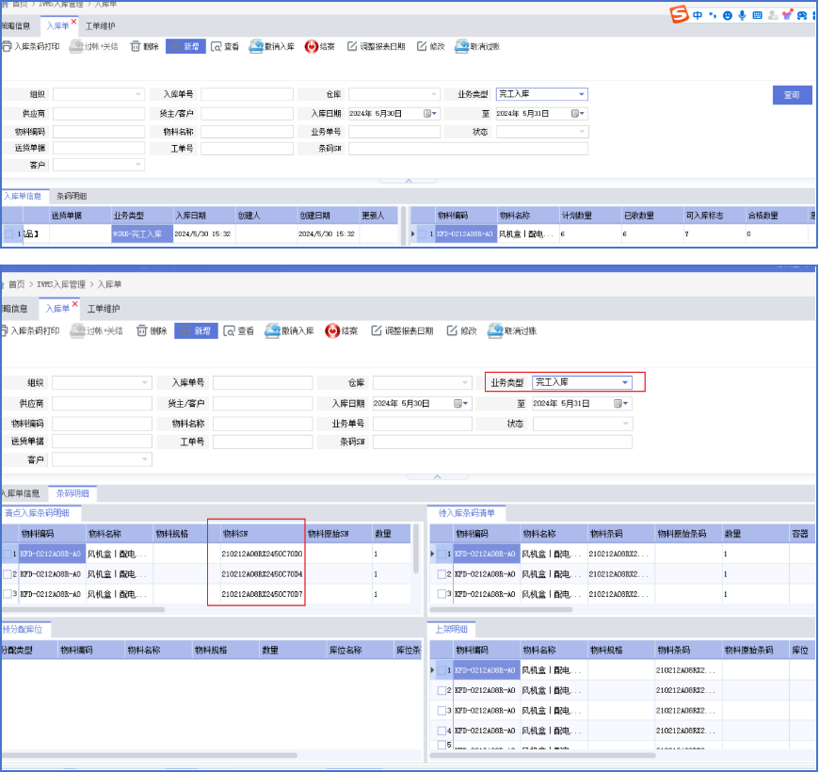Switch to the 工单维护 tab in the lower window
The image size is (819, 772).
104,309
